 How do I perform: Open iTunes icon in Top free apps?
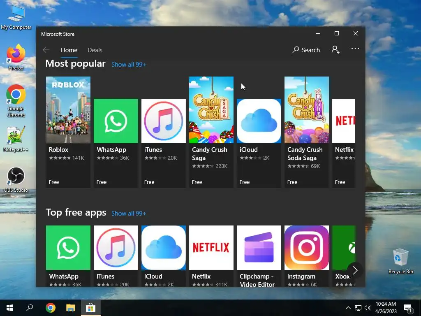tap(116, 247)
